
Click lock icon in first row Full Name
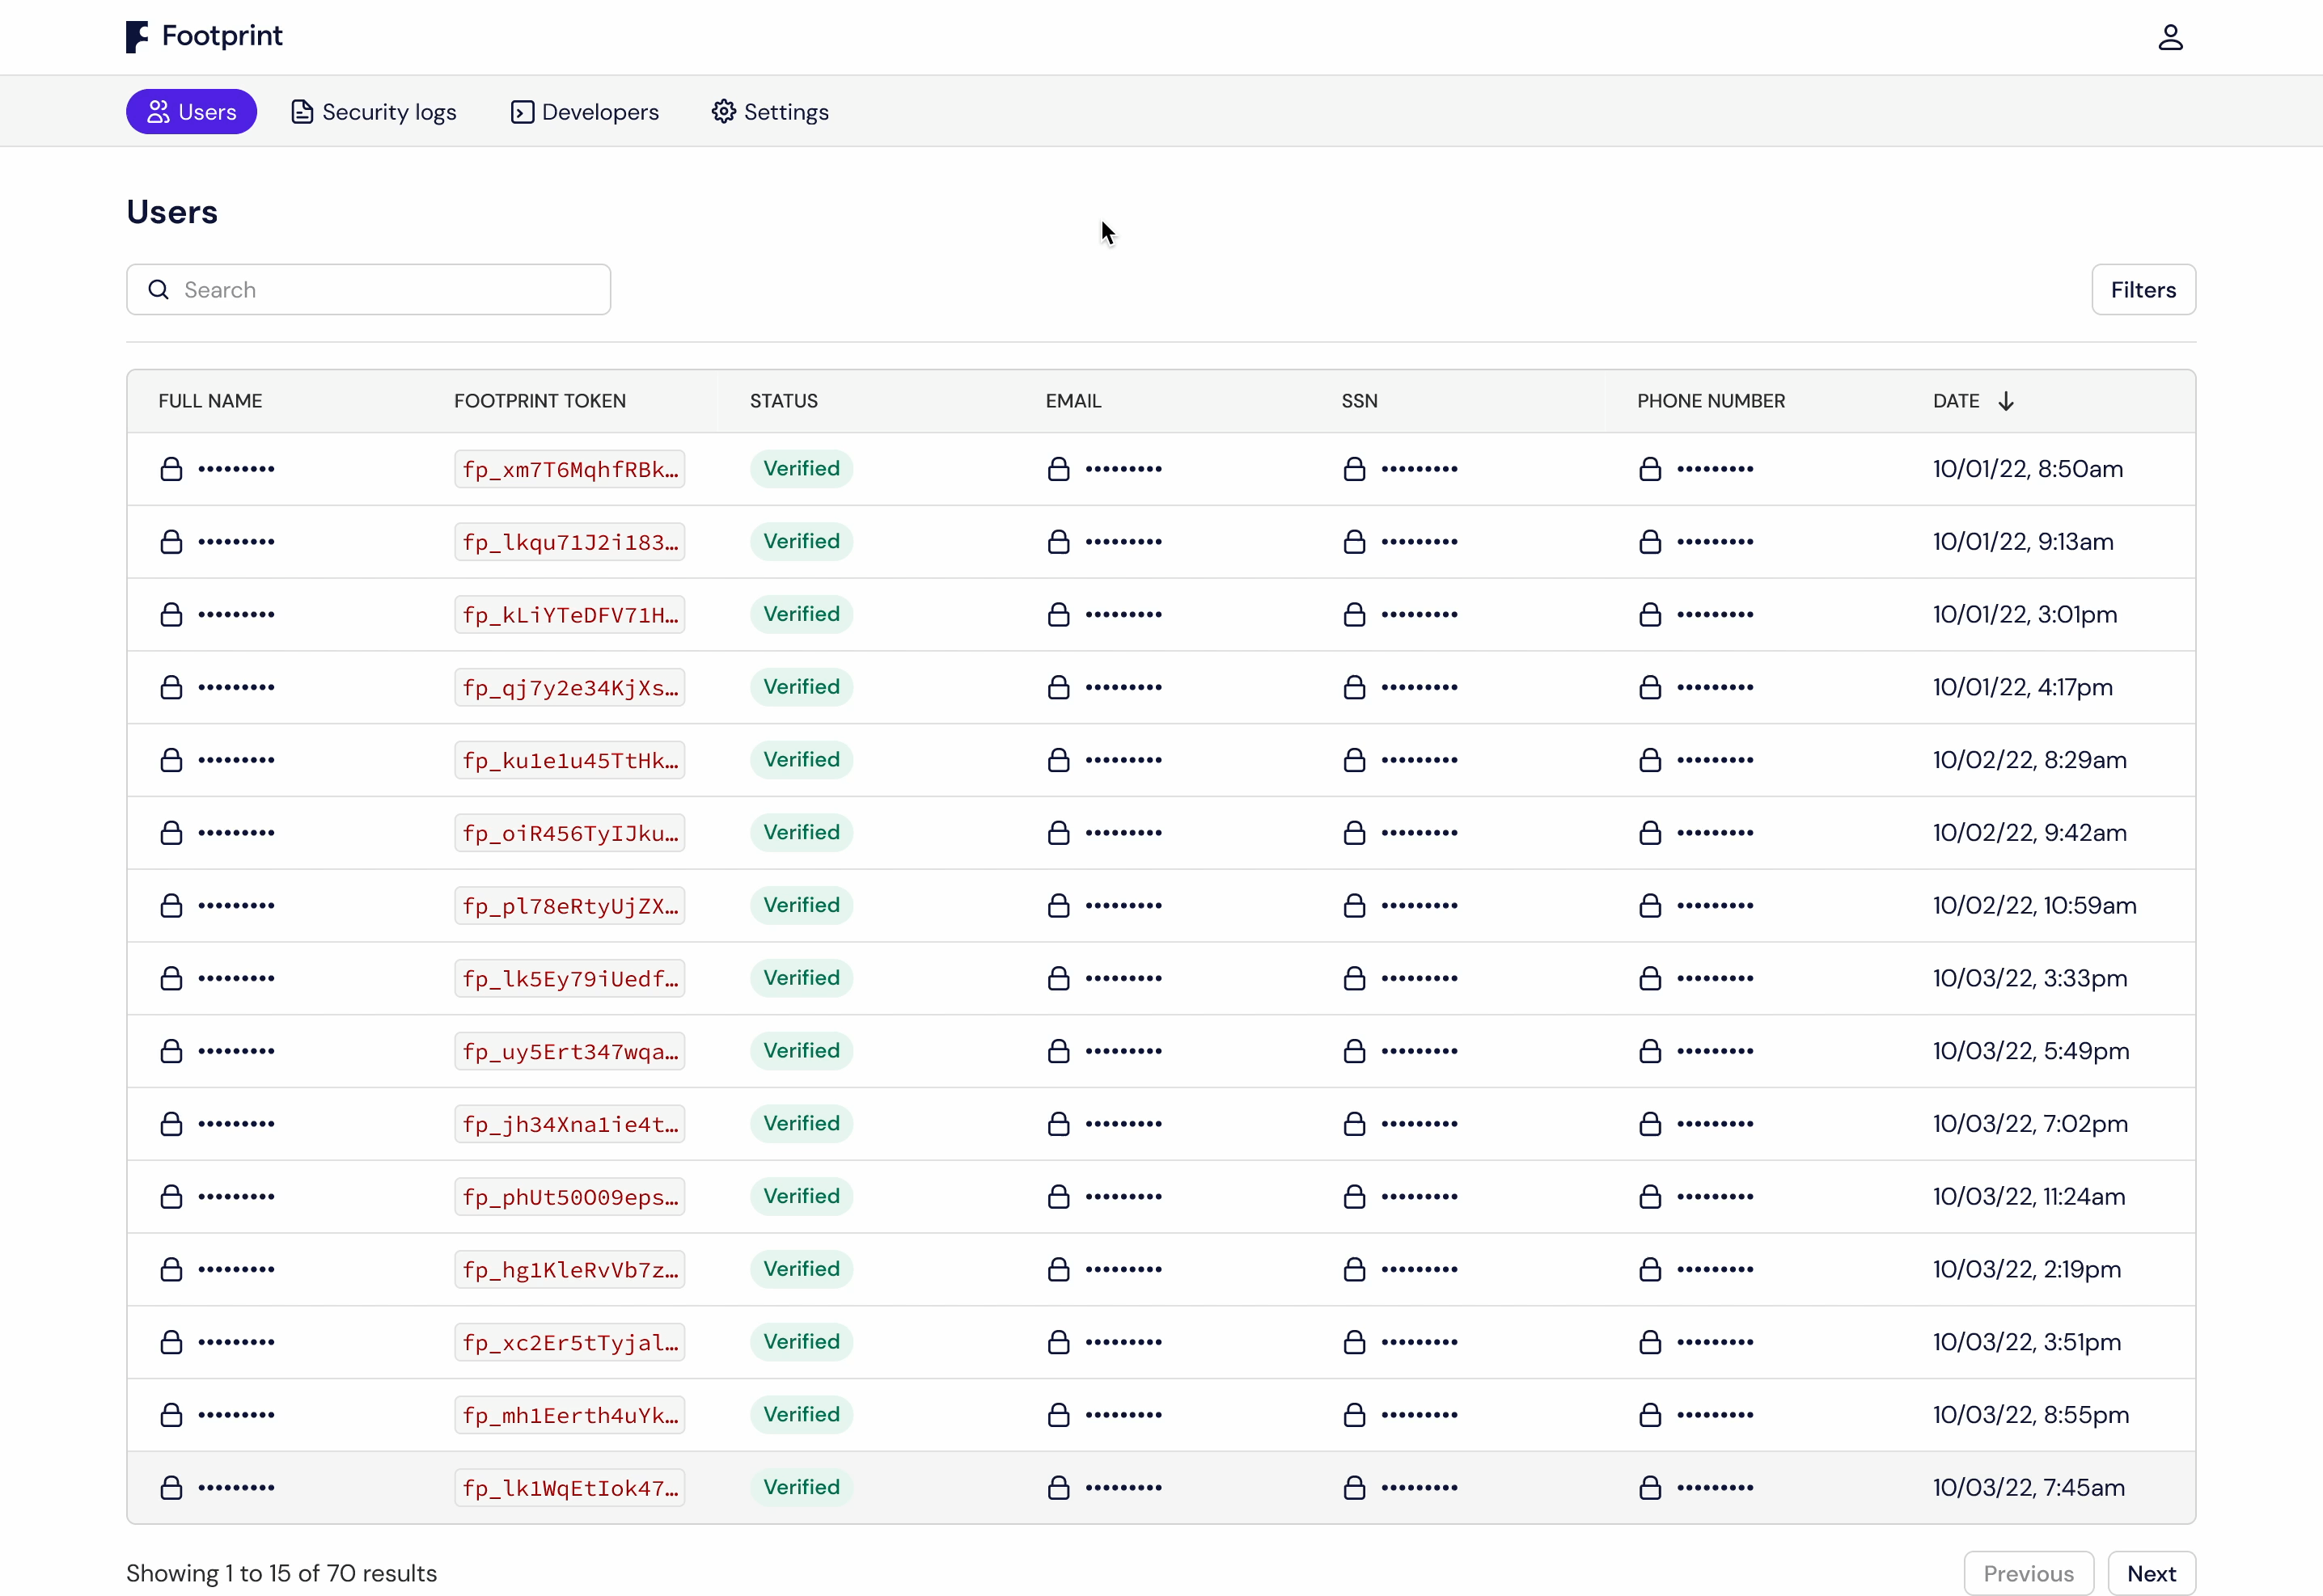pos(171,469)
